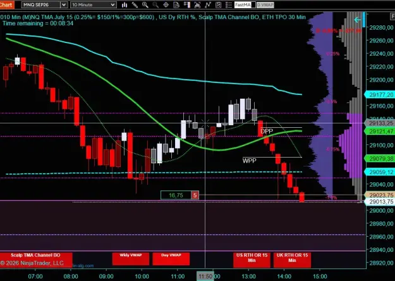
Task: Click the 13:00 time axis label
Action: [248, 276]
